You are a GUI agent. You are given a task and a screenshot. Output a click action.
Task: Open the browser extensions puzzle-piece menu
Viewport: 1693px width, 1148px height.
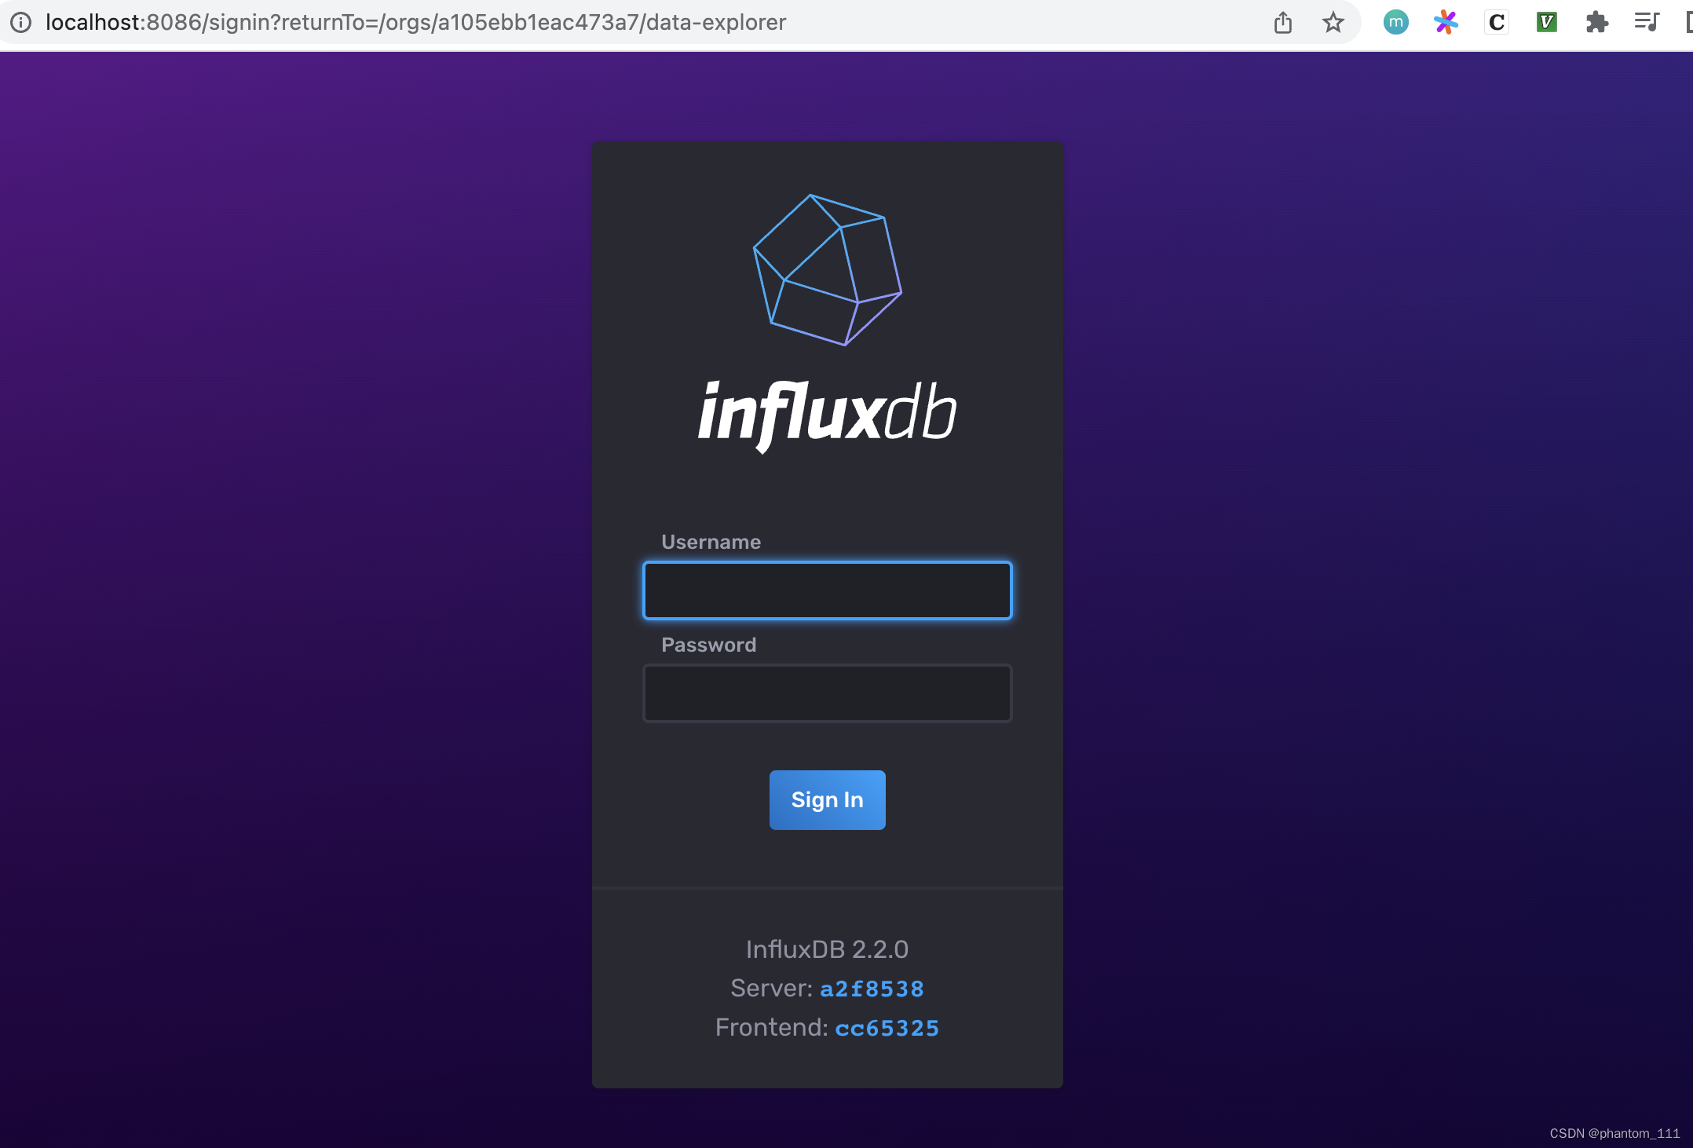[1597, 22]
